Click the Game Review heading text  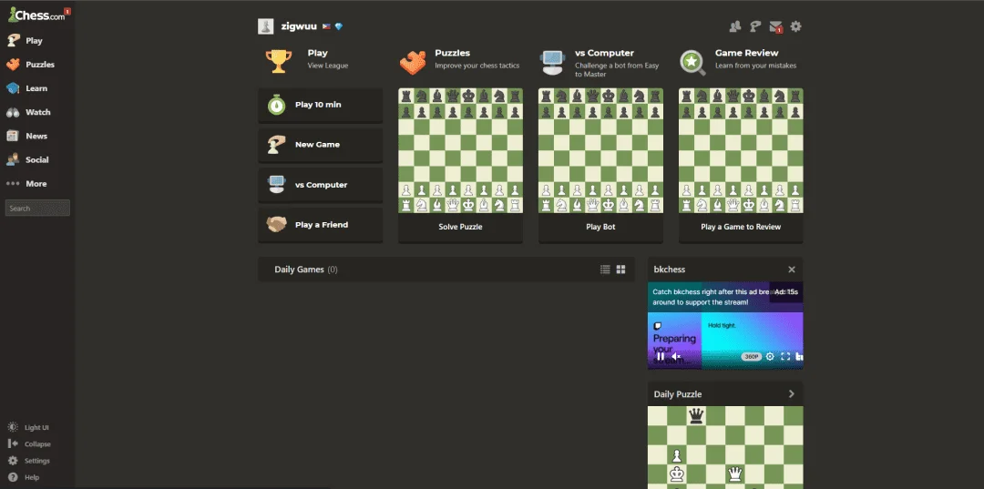pos(747,54)
